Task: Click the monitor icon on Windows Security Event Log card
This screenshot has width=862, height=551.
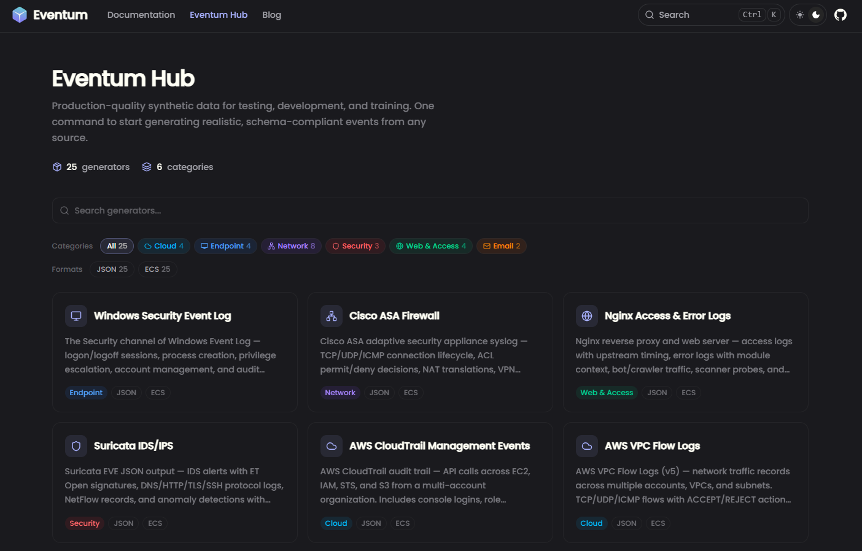Action: pos(76,315)
